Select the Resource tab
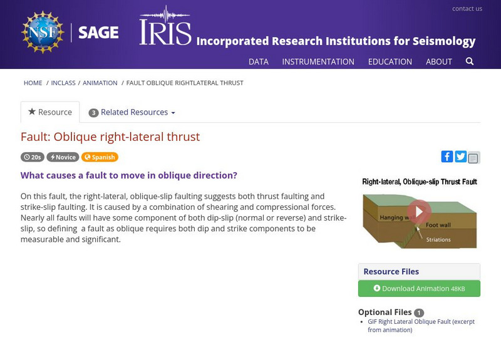Image resolution: width=501 pixels, height=337 pixels. 50,112
